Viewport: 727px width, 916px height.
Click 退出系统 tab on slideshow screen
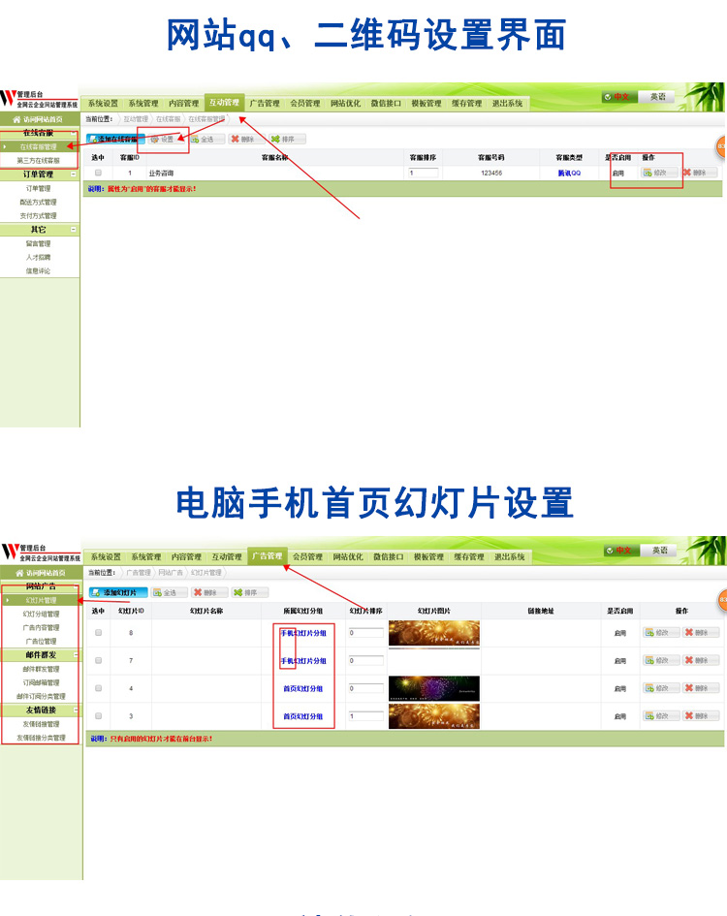coord(510,557)
